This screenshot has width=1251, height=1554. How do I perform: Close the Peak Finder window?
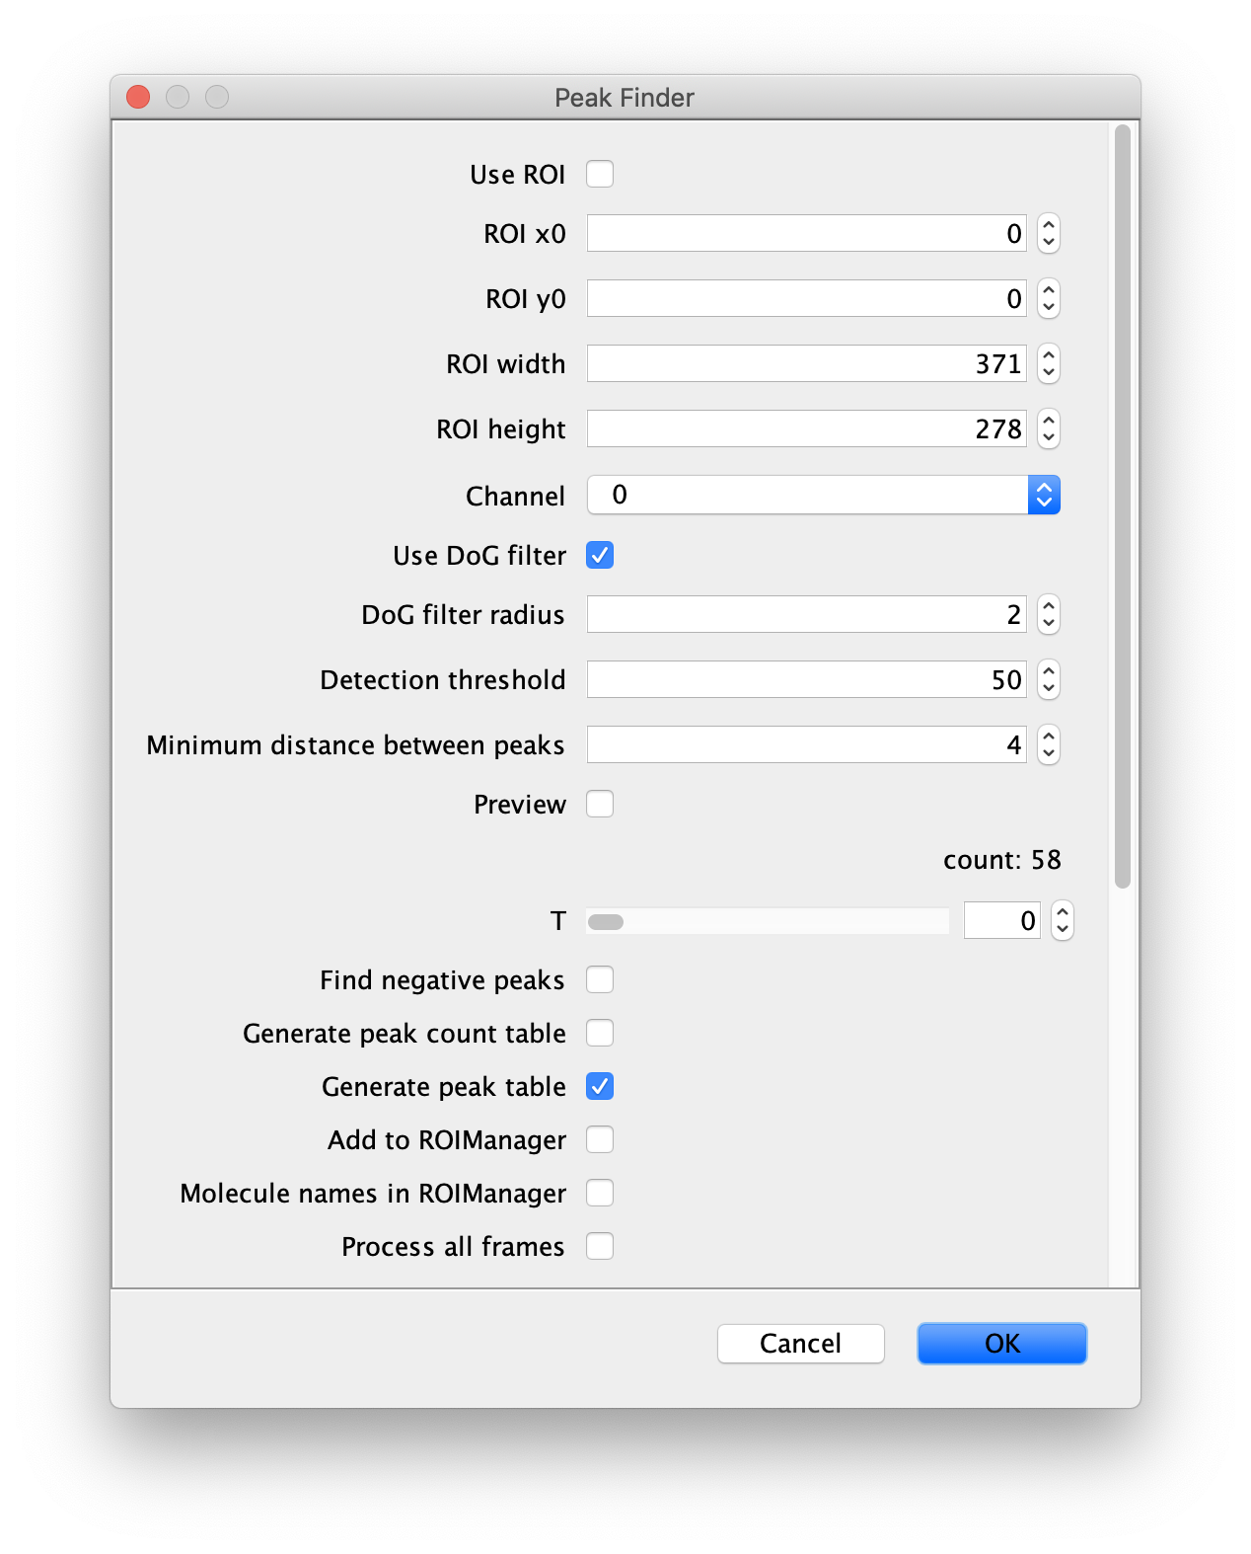click(x=138, y=97)
